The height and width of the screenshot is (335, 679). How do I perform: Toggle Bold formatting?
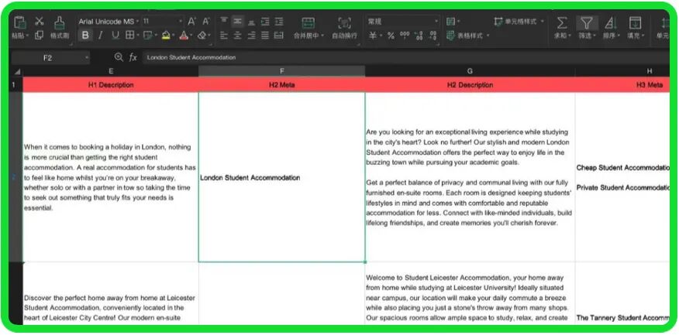coord(85,36)
